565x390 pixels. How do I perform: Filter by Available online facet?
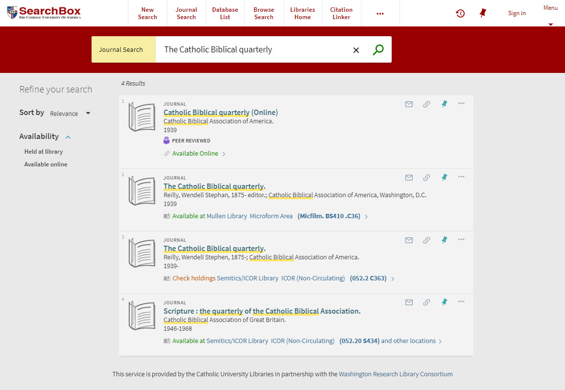(46, 164)
